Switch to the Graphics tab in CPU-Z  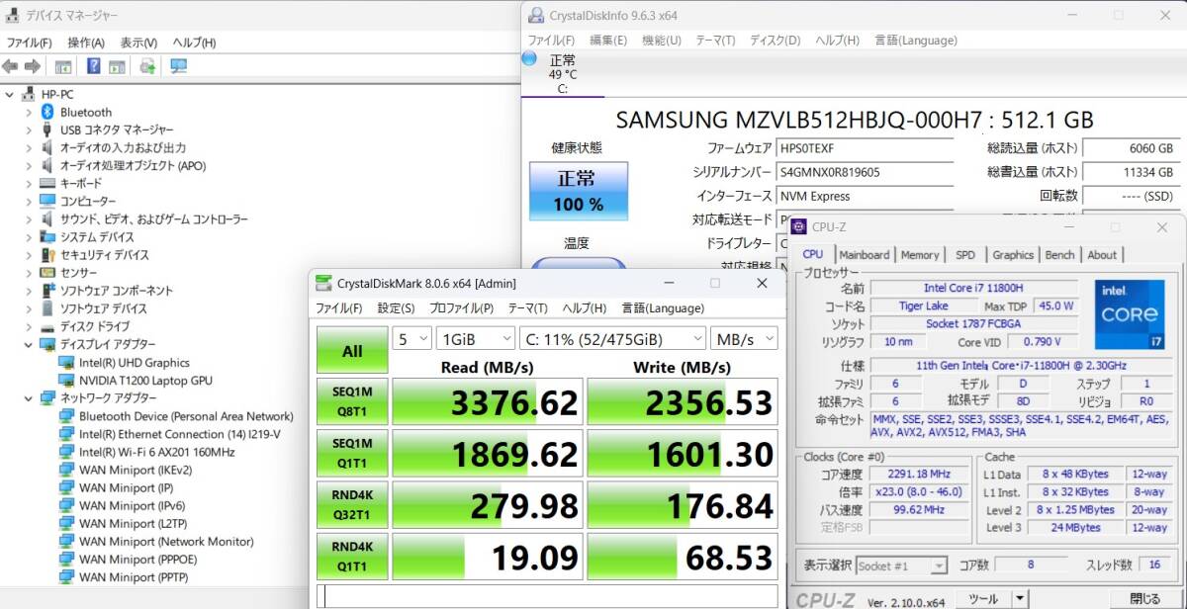coord(1013,255)
